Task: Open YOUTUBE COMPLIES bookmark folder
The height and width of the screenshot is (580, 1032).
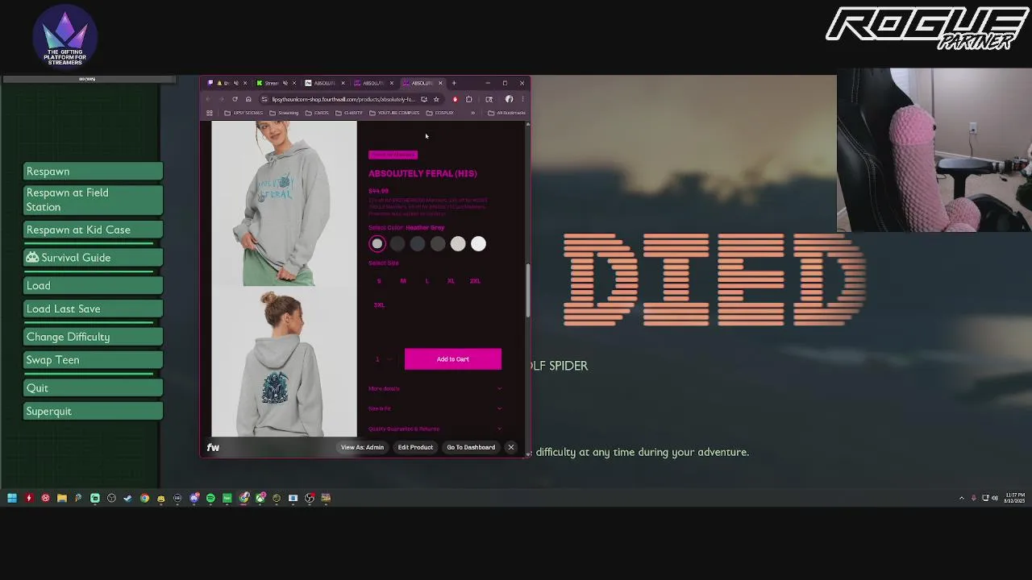Action: 394,113
